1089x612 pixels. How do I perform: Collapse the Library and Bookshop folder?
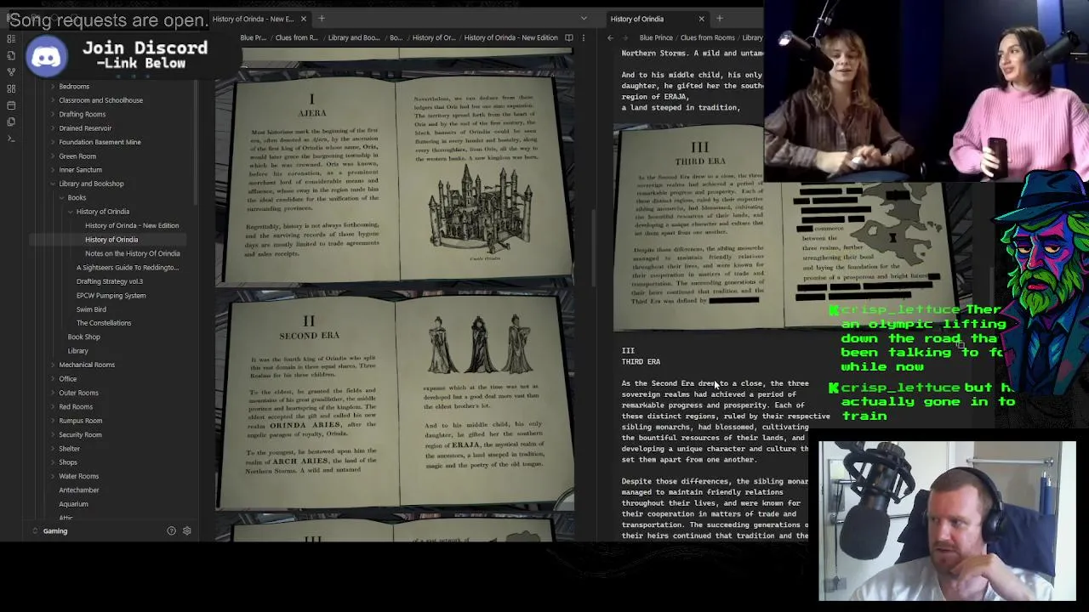(x=53, y=184)
